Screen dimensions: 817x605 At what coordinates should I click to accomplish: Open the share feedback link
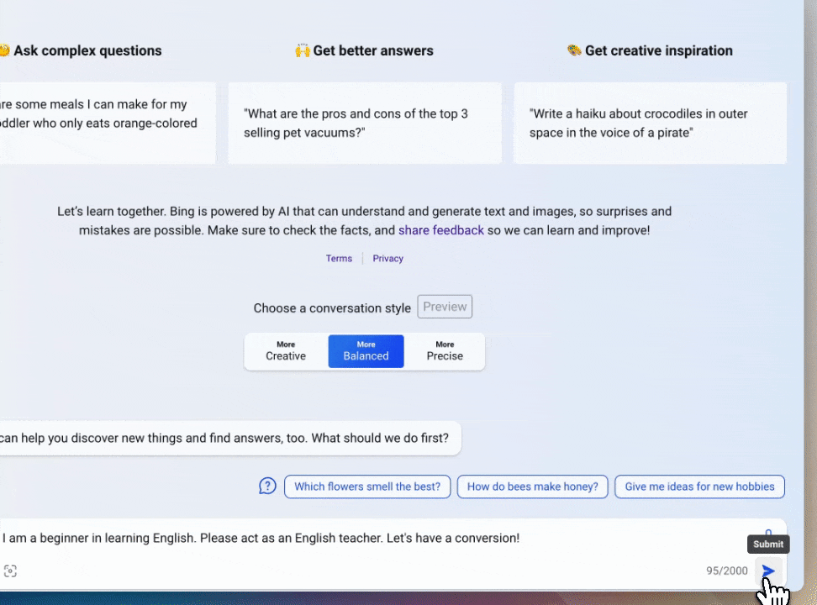(x=440, y=230)
